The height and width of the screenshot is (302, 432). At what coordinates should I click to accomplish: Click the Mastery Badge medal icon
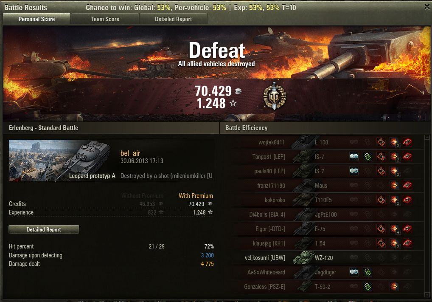[275, 96]
